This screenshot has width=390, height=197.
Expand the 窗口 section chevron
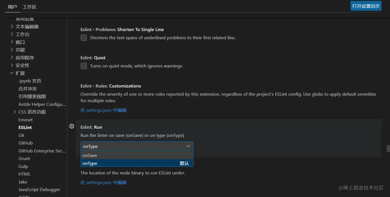point(12,42)
